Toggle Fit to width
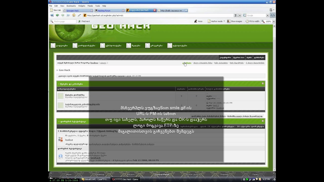The width and height of the screenshot is (324, 182). pos(253,21)
